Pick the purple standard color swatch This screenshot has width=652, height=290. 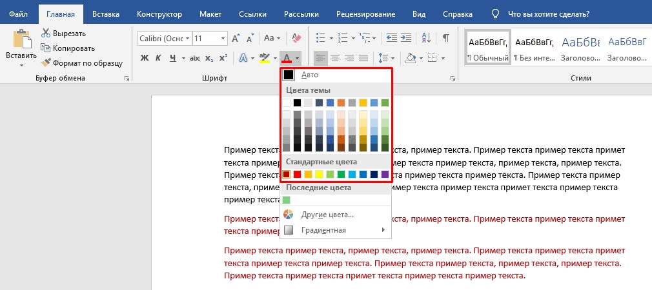click(x=385, y=174)
